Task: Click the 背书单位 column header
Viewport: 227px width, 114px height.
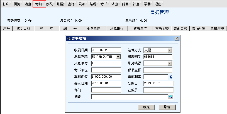Action: pos(140,29)
